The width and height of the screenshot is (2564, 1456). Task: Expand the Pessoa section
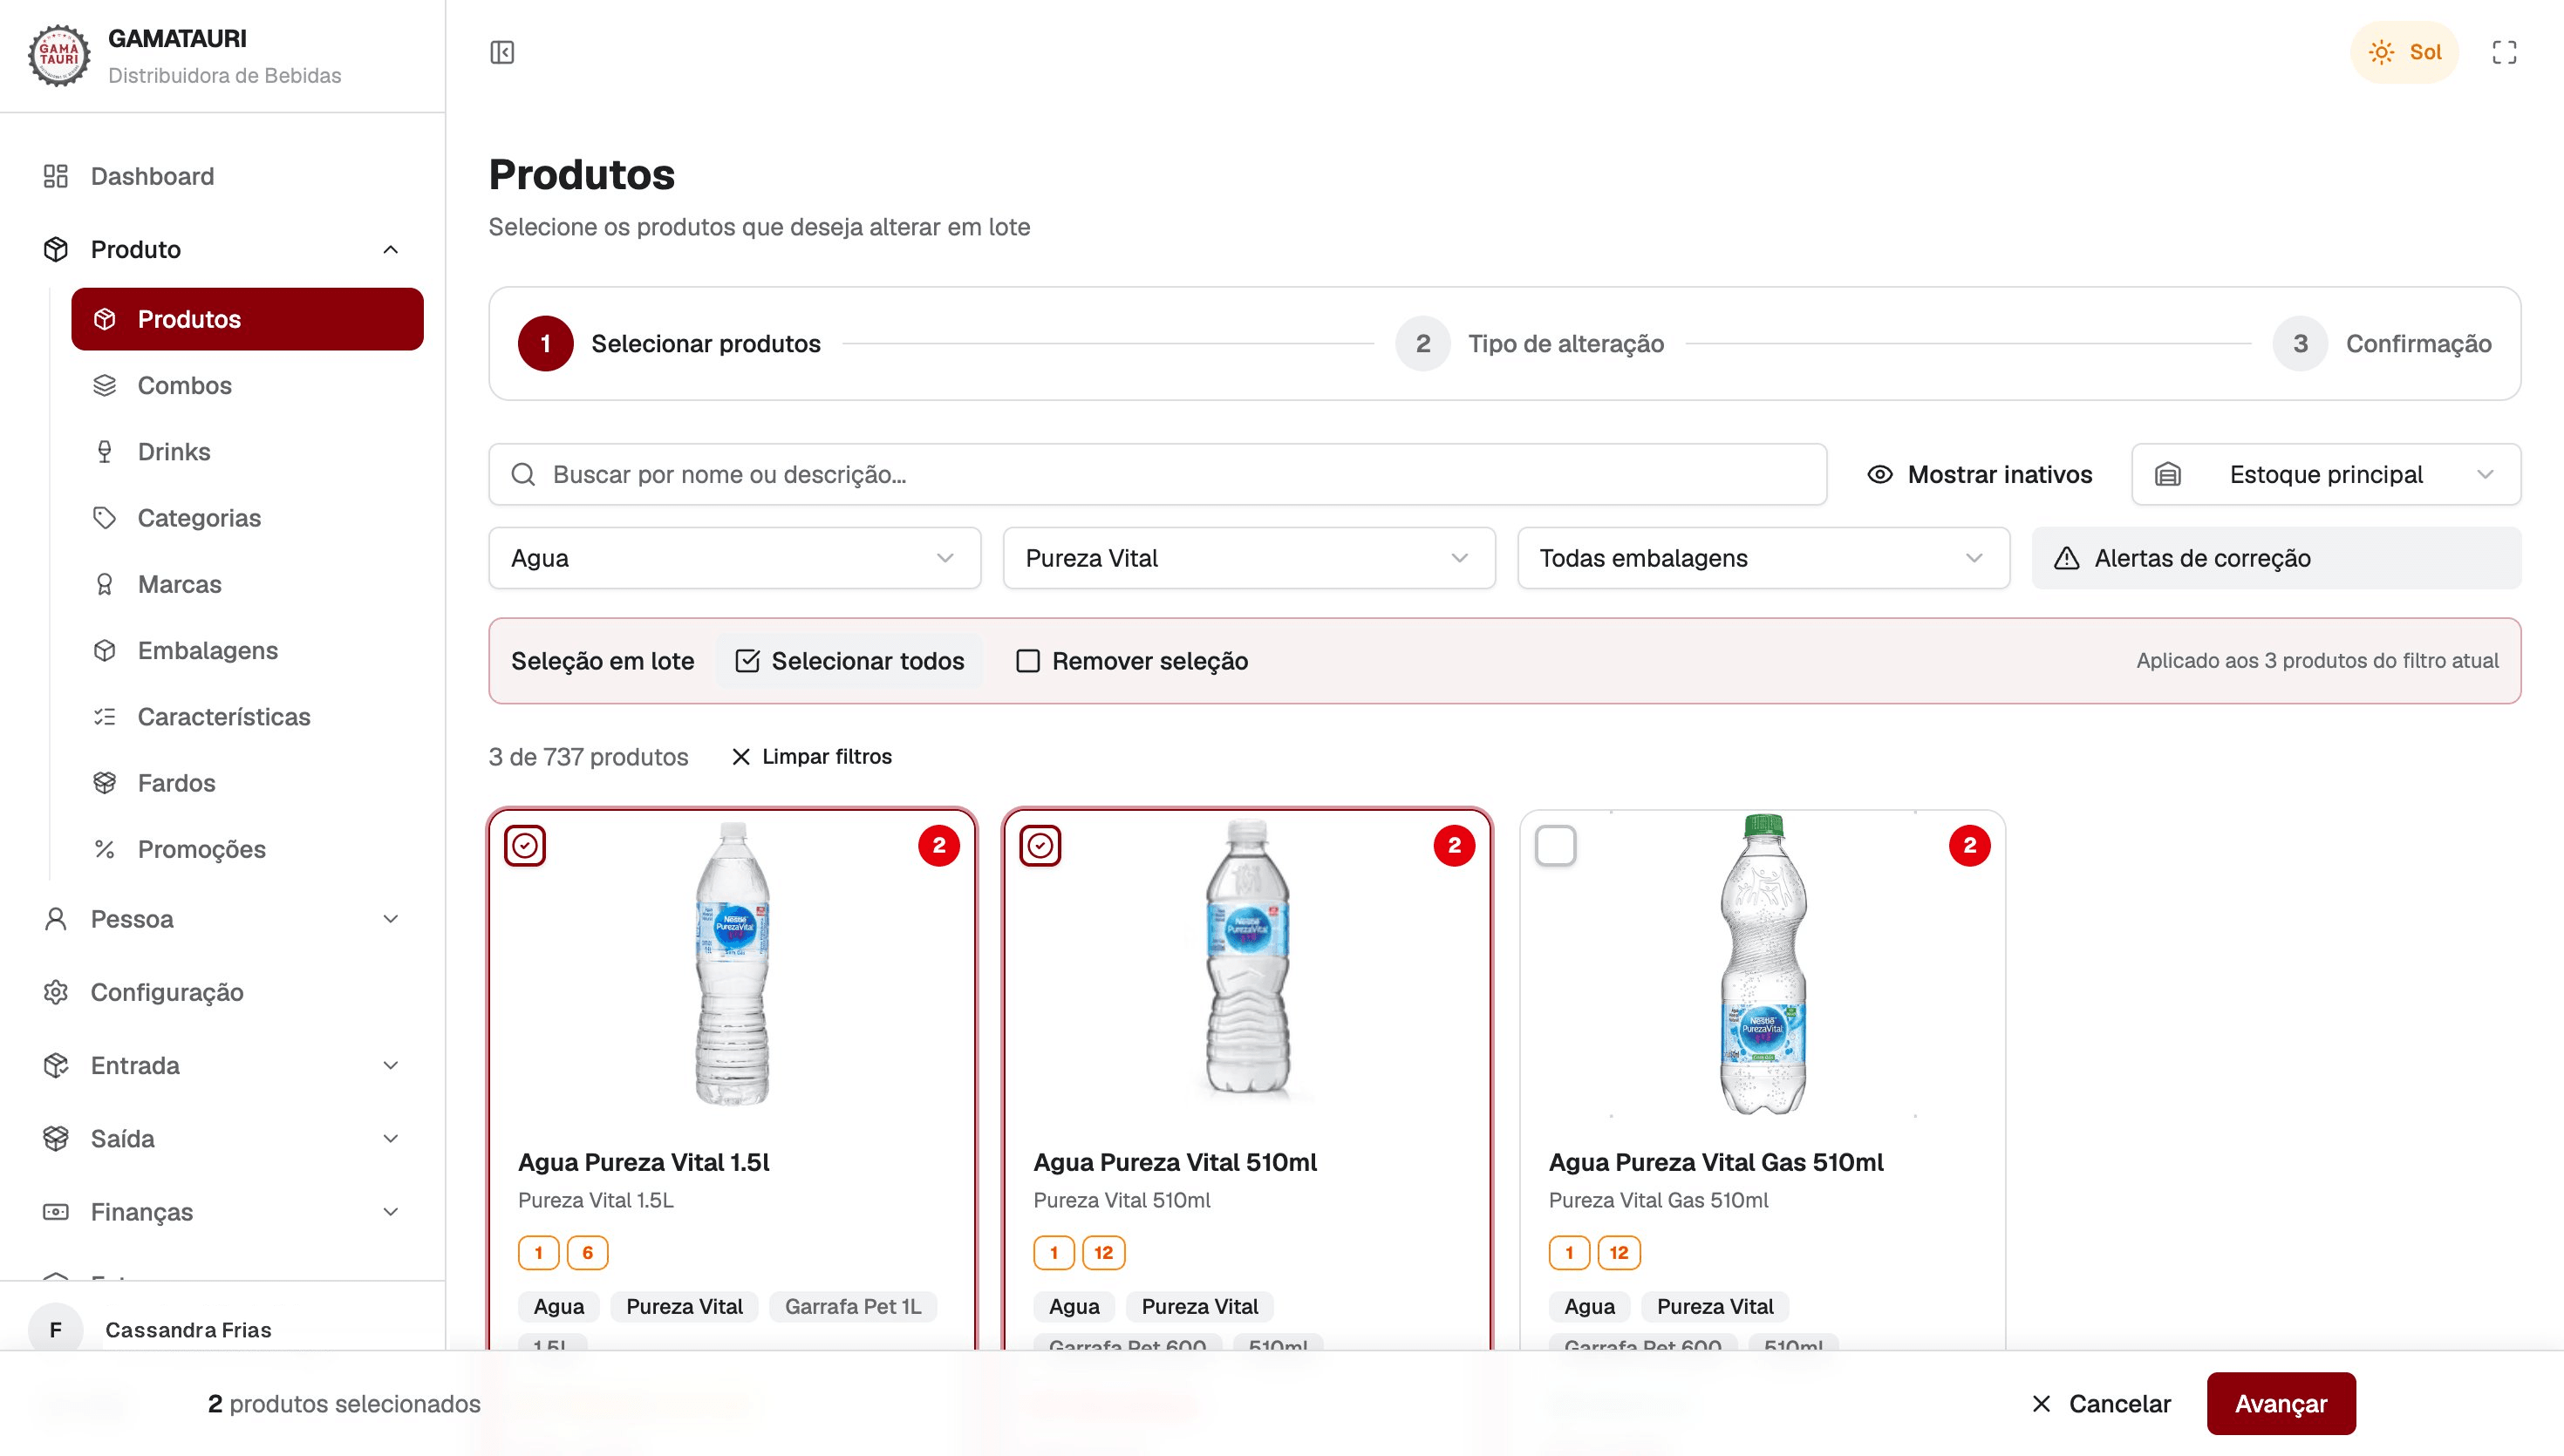pyautogui.click(x=222, y=919)
